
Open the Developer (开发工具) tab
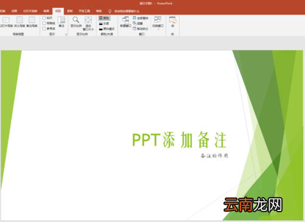pyautogui.click(x=84, y=11)
